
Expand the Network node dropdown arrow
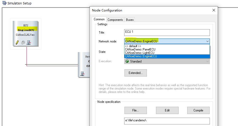[207, 41]
